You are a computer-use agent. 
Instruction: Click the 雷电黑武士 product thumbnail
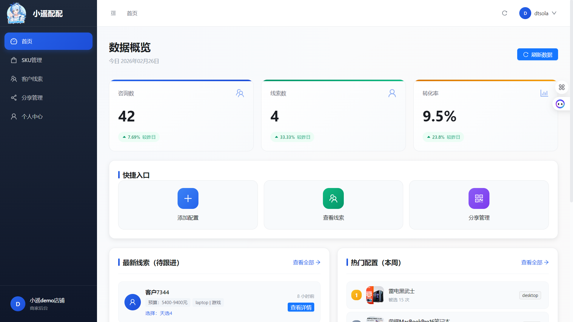(375, 295)
